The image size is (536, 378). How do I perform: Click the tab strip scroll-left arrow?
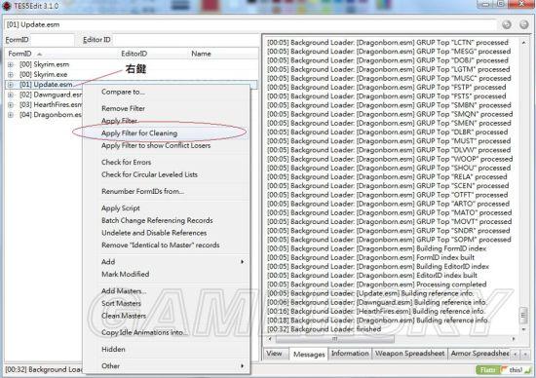click(516, 354)
